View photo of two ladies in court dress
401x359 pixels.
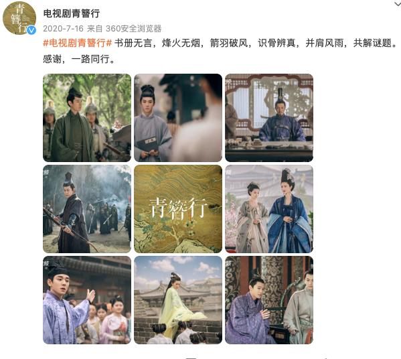point(269,209)
